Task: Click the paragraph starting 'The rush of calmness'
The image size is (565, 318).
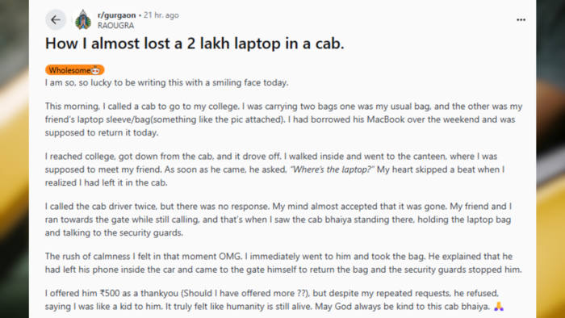Action: tap(283, 263)
